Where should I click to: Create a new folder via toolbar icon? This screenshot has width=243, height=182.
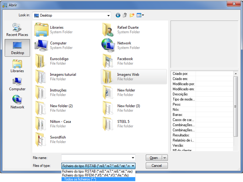pyautogui.click(x=132, y=15)
